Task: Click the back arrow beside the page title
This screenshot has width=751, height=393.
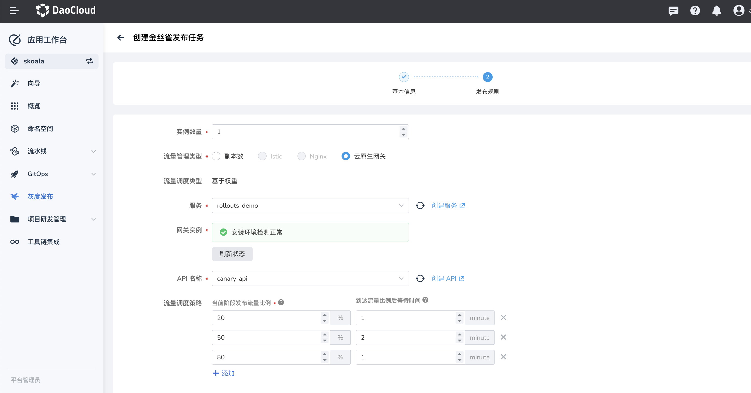Action: point(120,37)
